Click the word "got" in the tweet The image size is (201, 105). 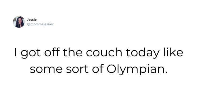(x=31, y=53)
